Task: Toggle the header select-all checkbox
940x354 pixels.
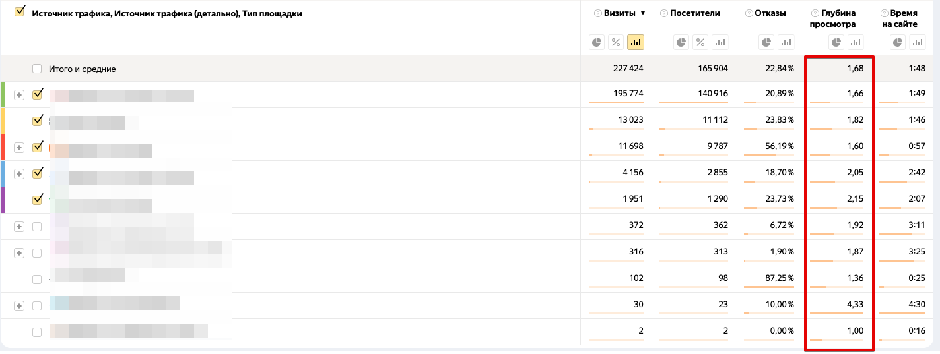Action: click(x=20, y=11)
